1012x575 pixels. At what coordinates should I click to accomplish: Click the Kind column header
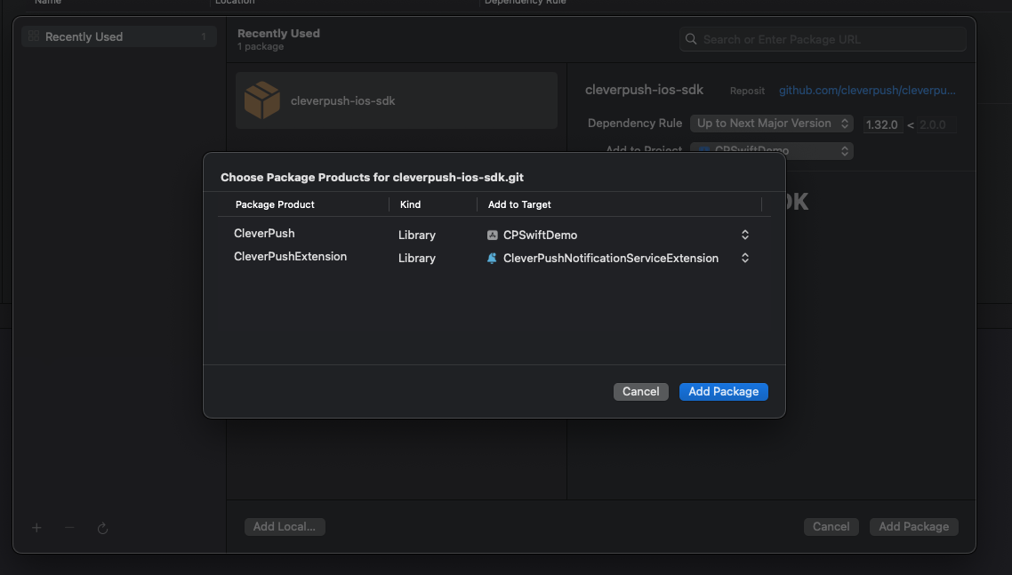[411, 204]
